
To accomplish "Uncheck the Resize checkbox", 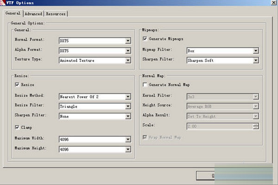I will point(17,84).
